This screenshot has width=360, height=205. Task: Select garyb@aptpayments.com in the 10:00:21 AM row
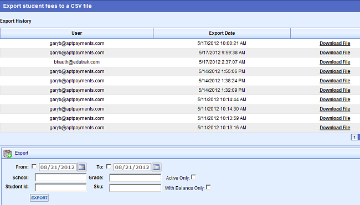pos(76,43)
